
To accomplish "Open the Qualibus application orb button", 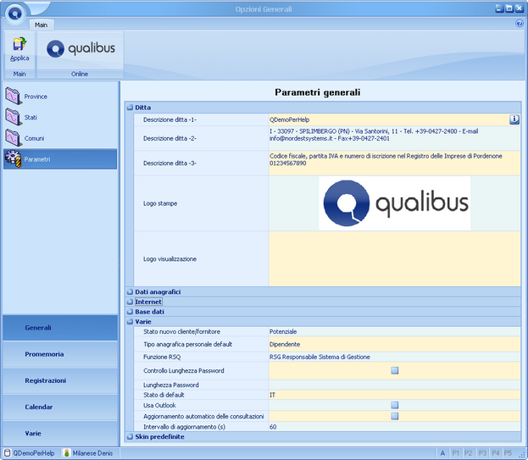I will [x=15, y=14].
